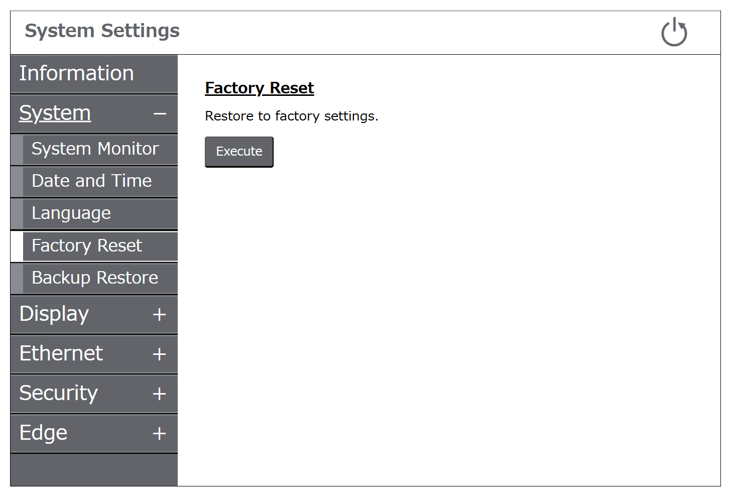732x498 pixels.
Task: Expand Security menu with plus icon
Action: click(159, 394)
